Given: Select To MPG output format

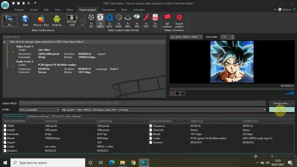Looking at the screenshot, I should click(x=100, y=21).
